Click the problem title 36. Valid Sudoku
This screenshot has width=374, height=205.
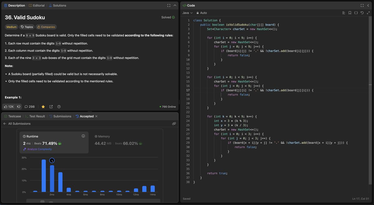pos(25,17)
